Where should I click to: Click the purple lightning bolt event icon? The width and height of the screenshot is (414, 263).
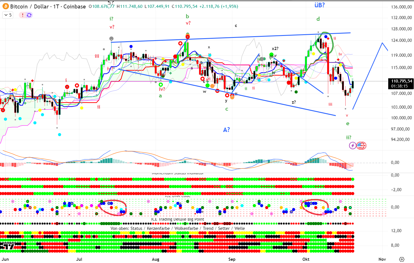click(x=353, y=145)
